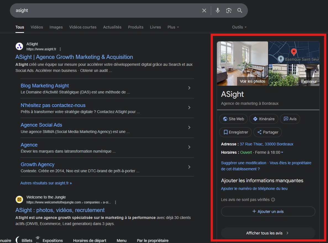
Task: Click 'Ajouter le numéro de téléphone du lieu'
Action: tap(254, 189)
